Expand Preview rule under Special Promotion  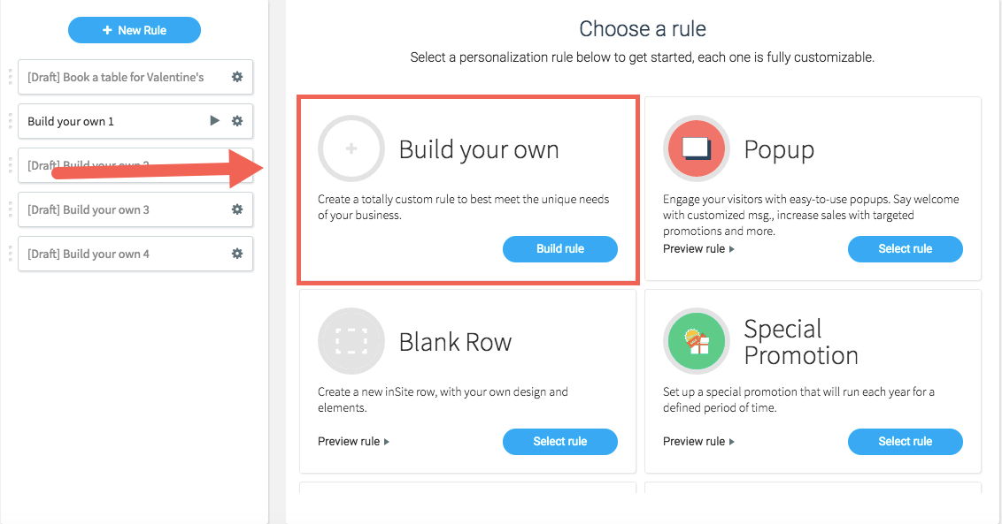click(698, 442)
